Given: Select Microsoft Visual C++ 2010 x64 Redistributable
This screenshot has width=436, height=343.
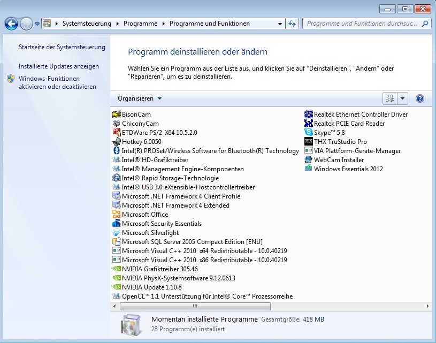Looking at the screenshot, I should [200, 250].
